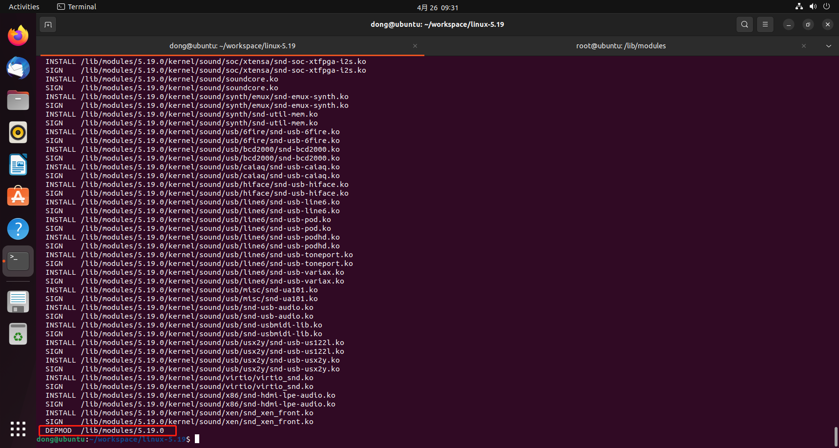
Task: Open Ubuntu Software store icon
Action: click(x=18, y=197)
